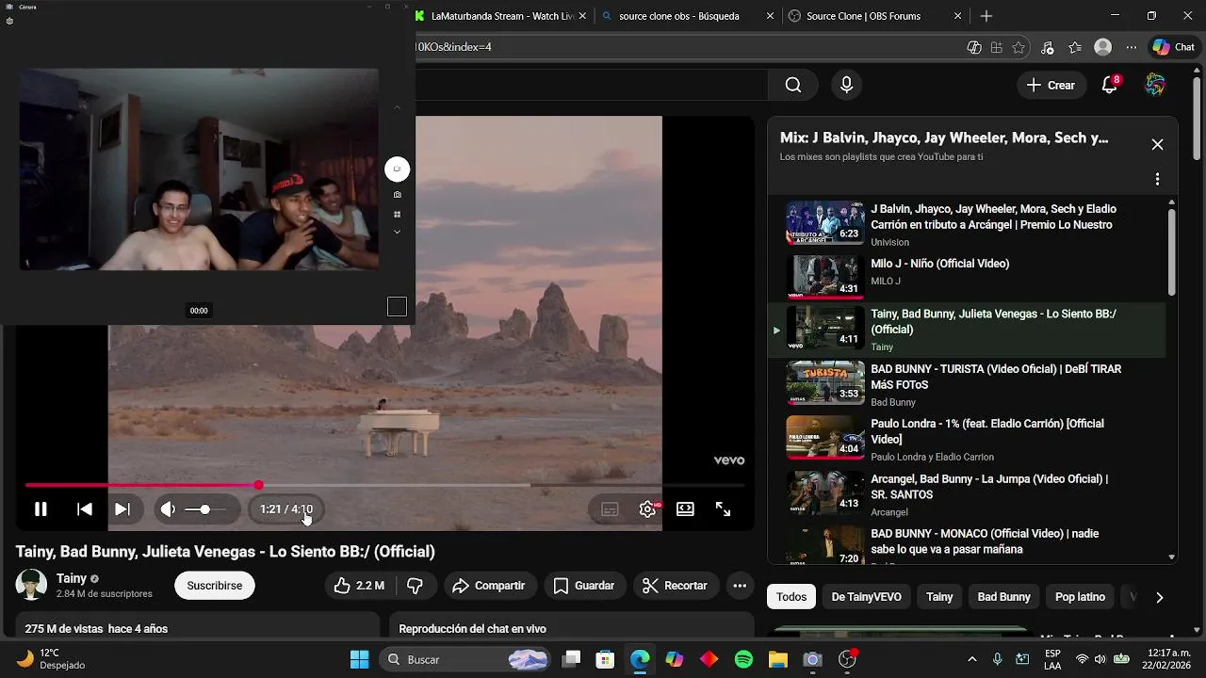
Task: Open more actions ellipsis under video
Action: coord(740,586)
